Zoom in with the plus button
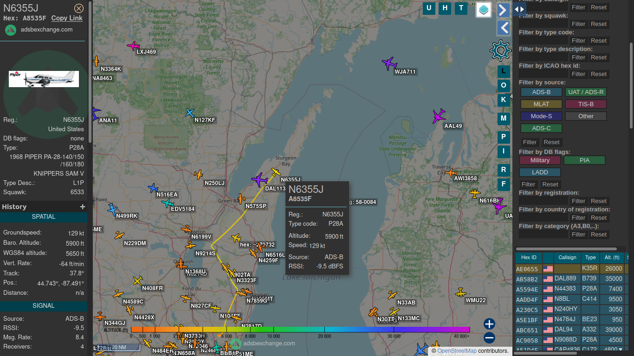This screenshot has height=356, width=634. coord(489,324)
